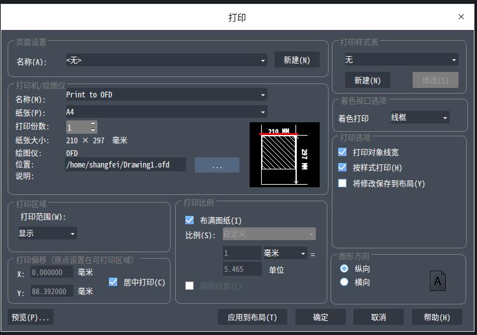Click 新建(N) next to page setup name

click(x=297, y=60)
